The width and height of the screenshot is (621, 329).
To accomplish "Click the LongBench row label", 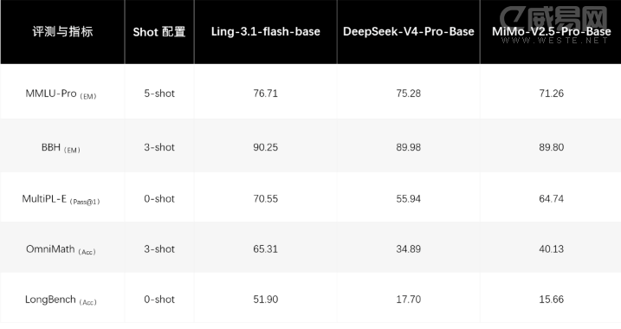I will 61,300.
